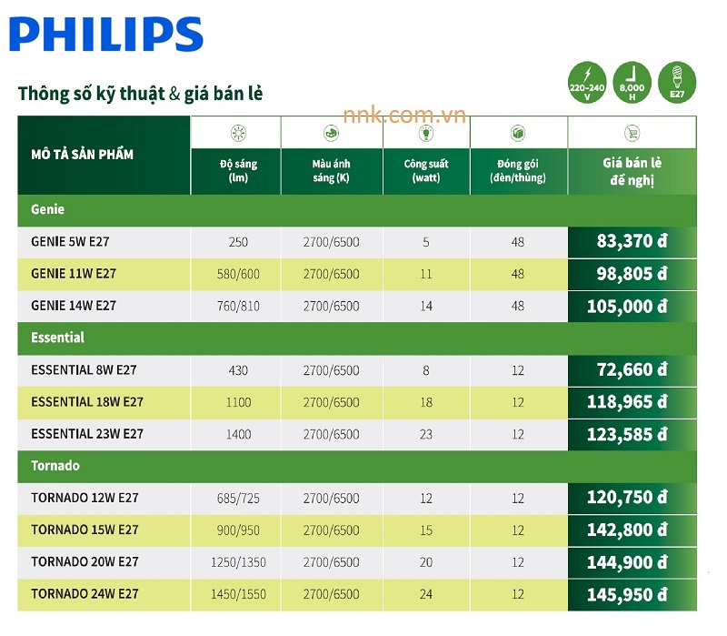Click the ESSENTIAL 18W E27 product name
727x636 pixels.
[x=87, y=402]
